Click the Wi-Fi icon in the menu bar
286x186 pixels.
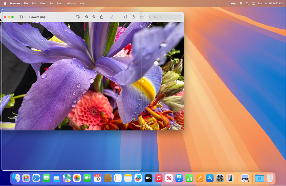pos(241,3)
